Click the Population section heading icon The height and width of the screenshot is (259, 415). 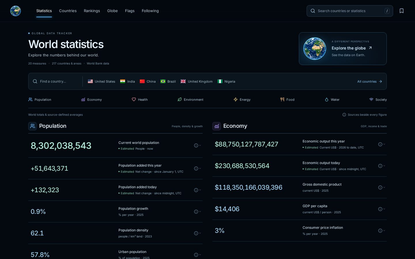pos(32,126)
